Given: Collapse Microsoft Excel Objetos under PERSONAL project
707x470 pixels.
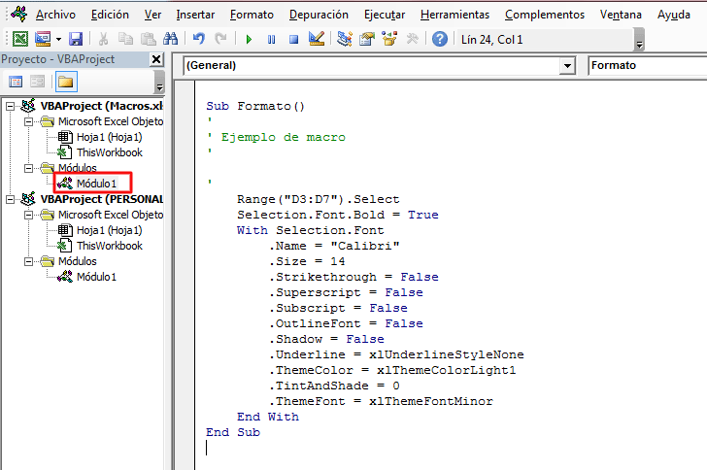Looking at the screenshot, I should 28,216.
